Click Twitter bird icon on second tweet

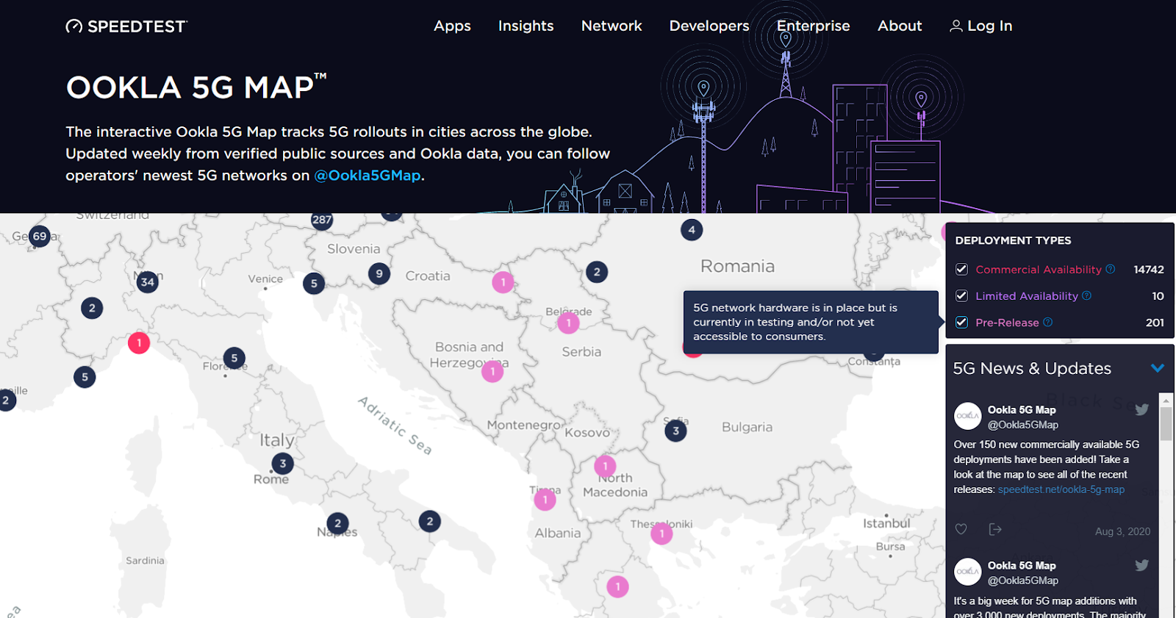1141,565
